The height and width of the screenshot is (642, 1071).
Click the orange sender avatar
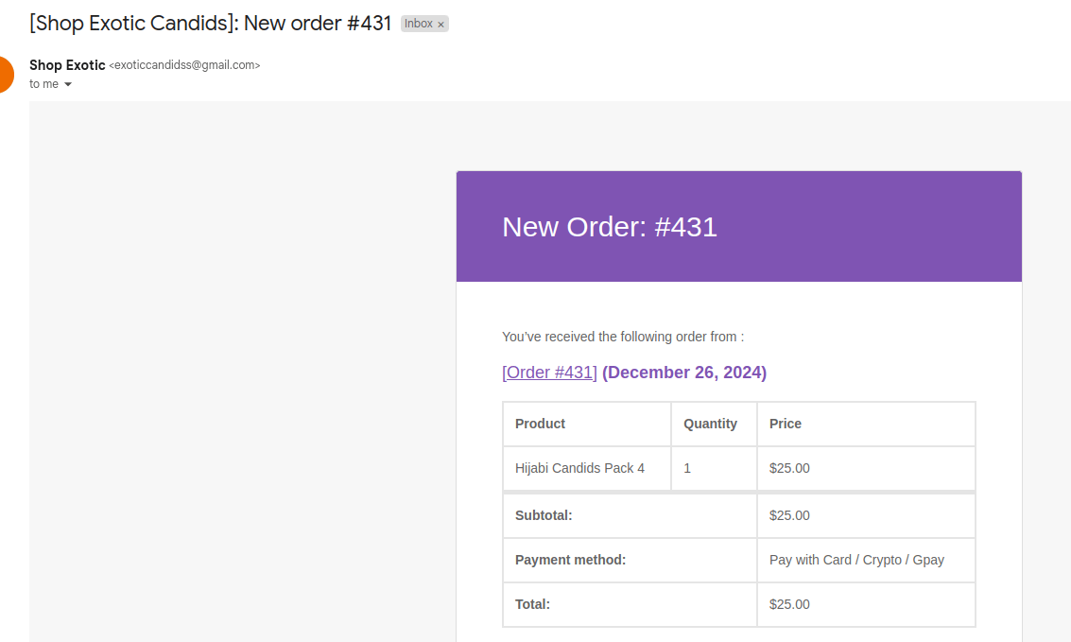4,75
